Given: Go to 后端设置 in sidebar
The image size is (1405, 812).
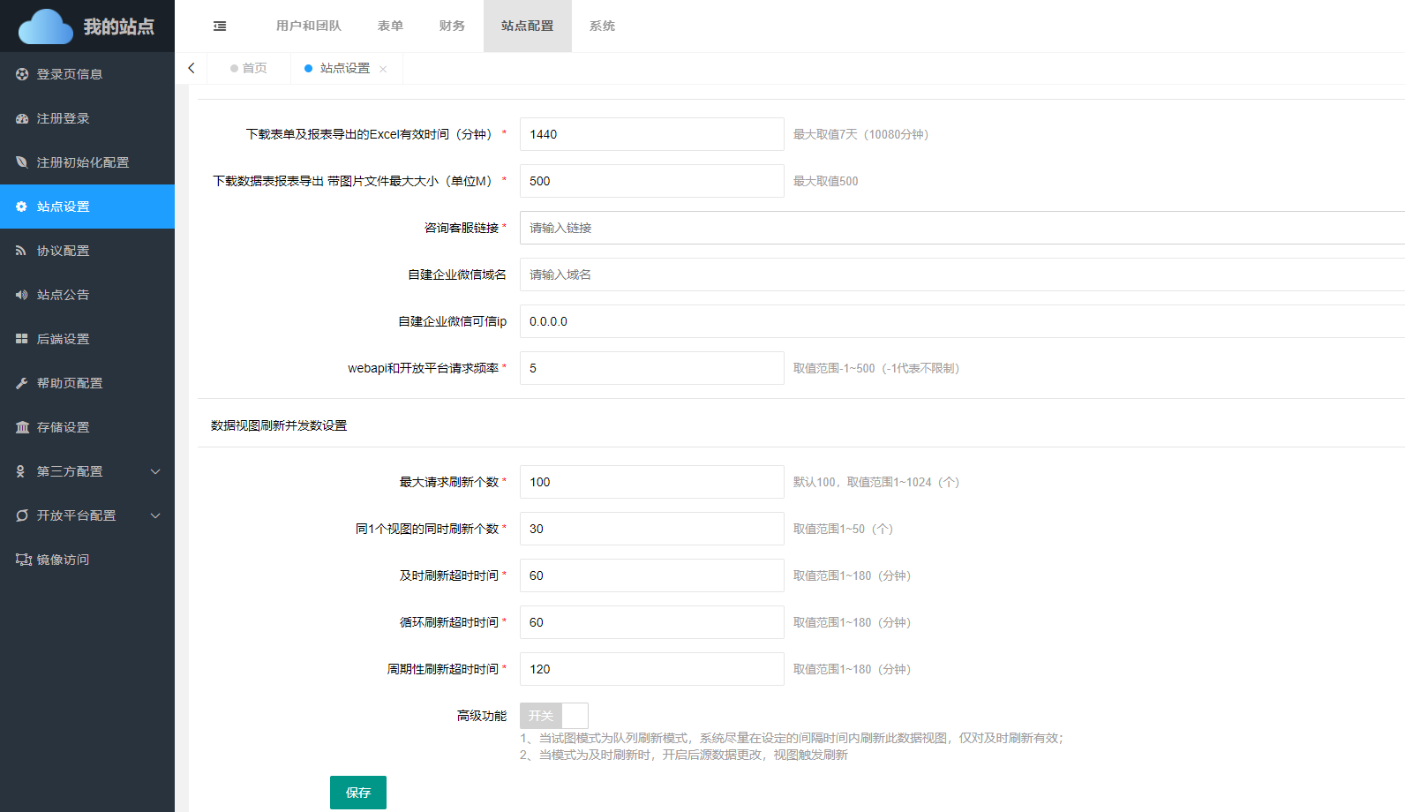Looking at the screenshot, I should coord(63,339).
